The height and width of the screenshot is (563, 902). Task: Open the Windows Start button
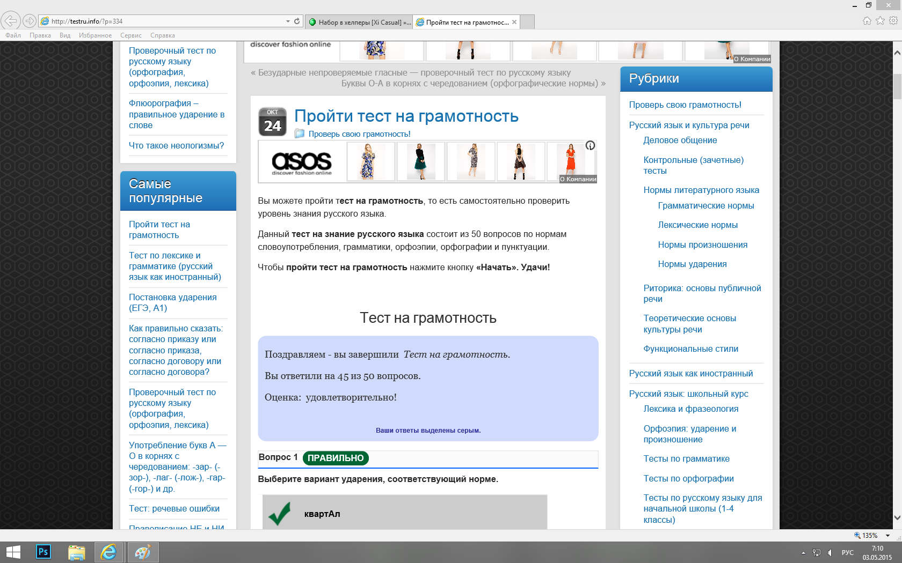point(13,552)
